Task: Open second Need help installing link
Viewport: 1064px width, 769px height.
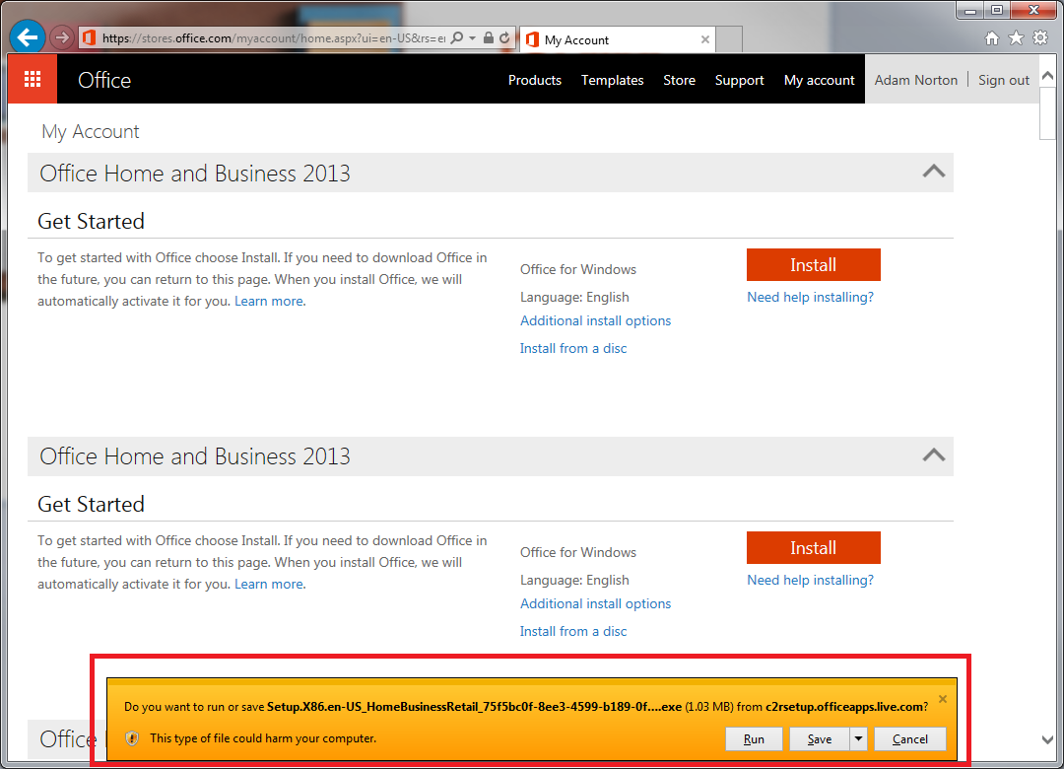Action: pyautogui.click(x=810, y=580)
